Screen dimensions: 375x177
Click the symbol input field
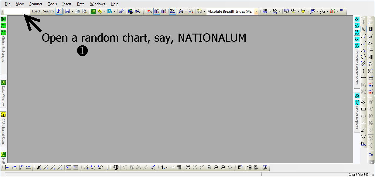[x=17, y=11]
